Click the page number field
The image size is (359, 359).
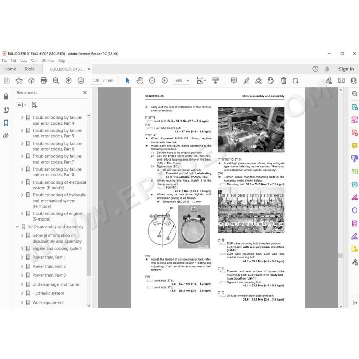95,81
